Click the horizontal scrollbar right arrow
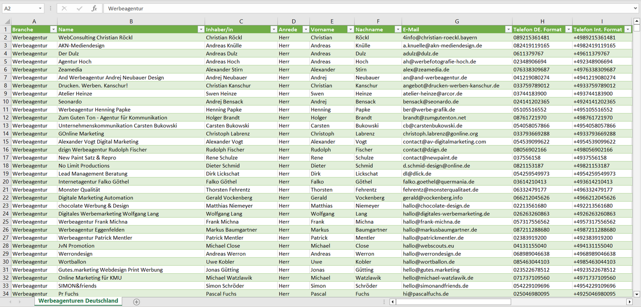The image size is (641, 307). coord(629,302)
